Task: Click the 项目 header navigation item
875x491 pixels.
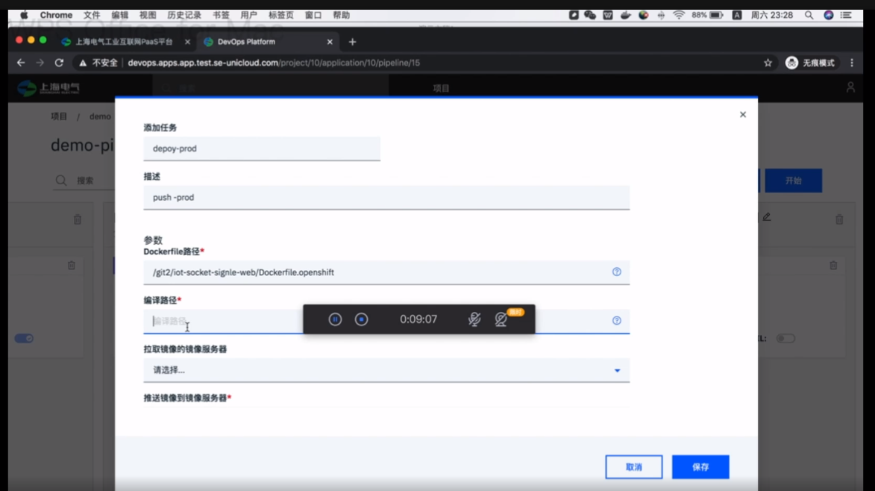Action: click(441, 88)
